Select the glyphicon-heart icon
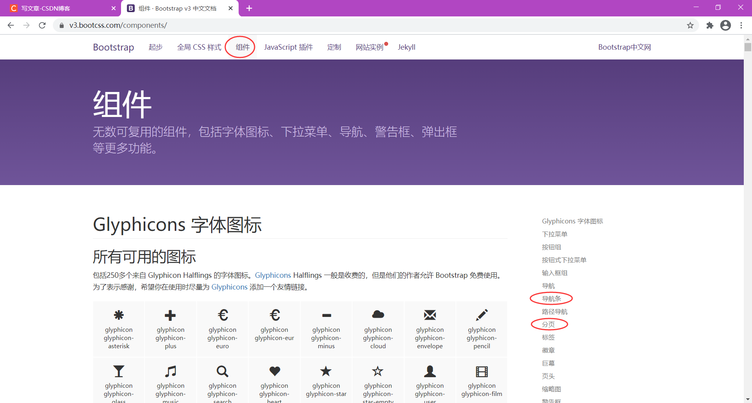This screenshot has height=403, width=752. pos(275,371)
